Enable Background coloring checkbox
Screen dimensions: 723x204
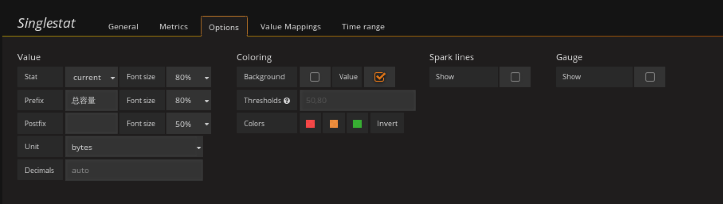[315, 77]
